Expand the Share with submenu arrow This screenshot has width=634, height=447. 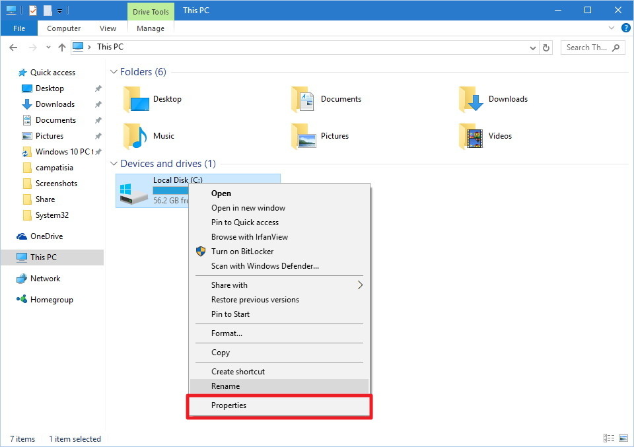coord(360,285)
